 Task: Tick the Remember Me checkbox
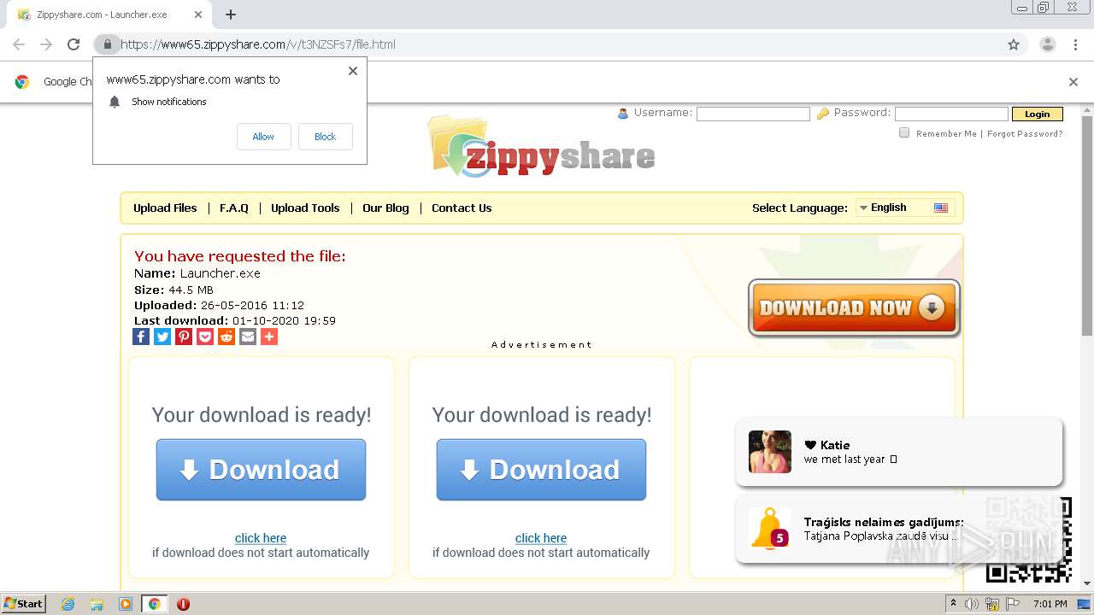point(904,132)
